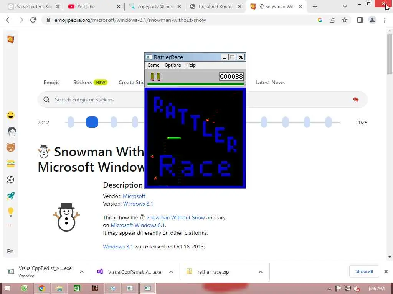This screenshot has height=294, width=393.
Task: Open the Chrome profile icon
Action: point(372,20)
